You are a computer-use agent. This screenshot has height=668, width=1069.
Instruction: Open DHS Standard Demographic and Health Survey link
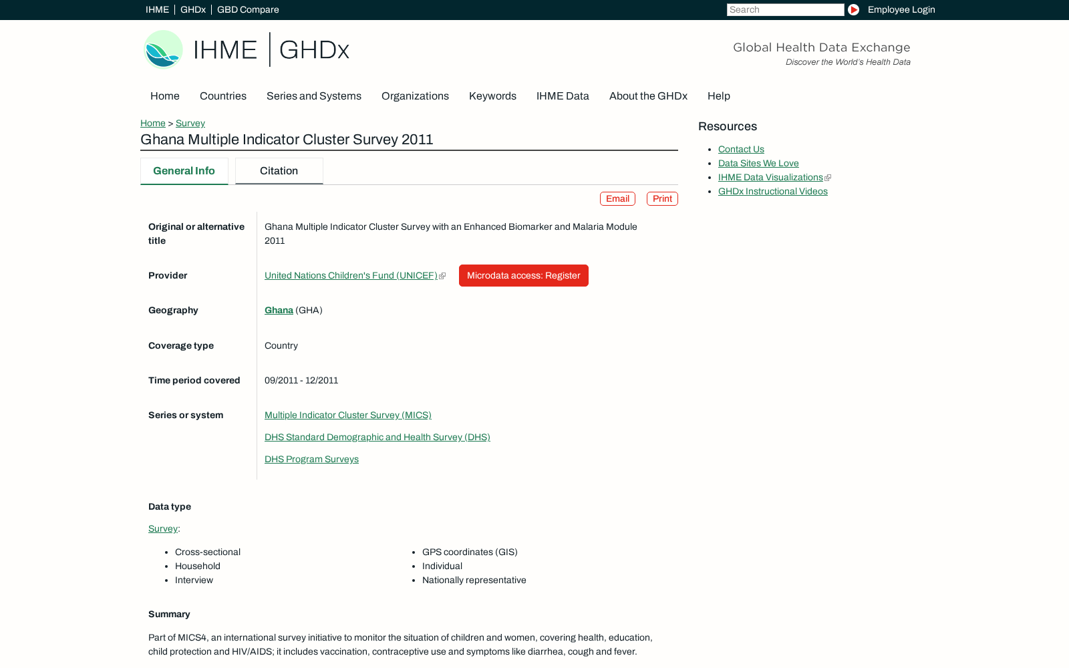[377, 438]
